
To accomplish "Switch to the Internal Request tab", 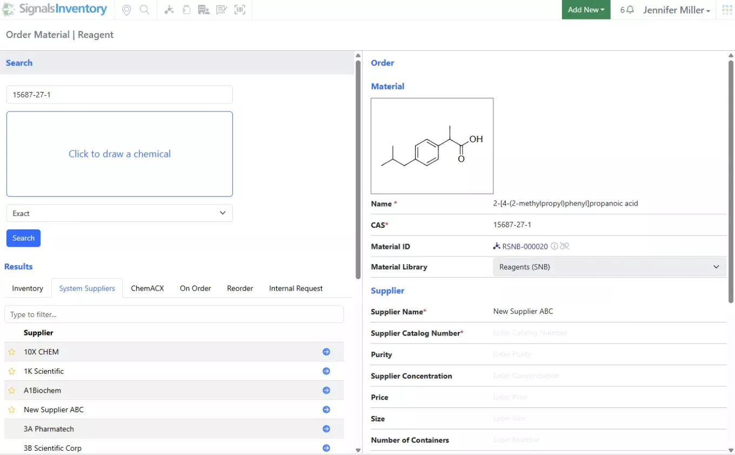I will pos(296,288).
